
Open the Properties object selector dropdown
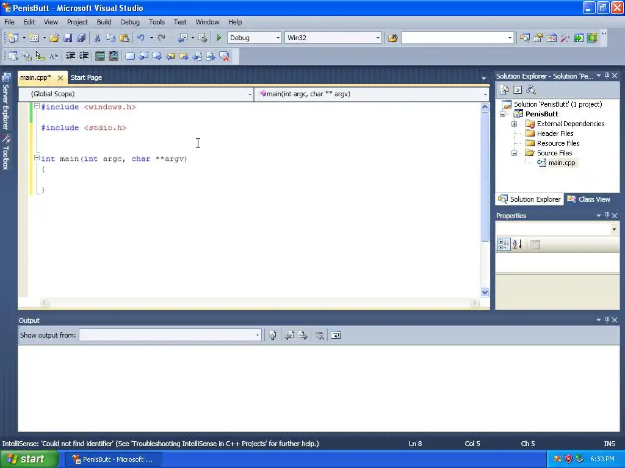click(614, 229)
